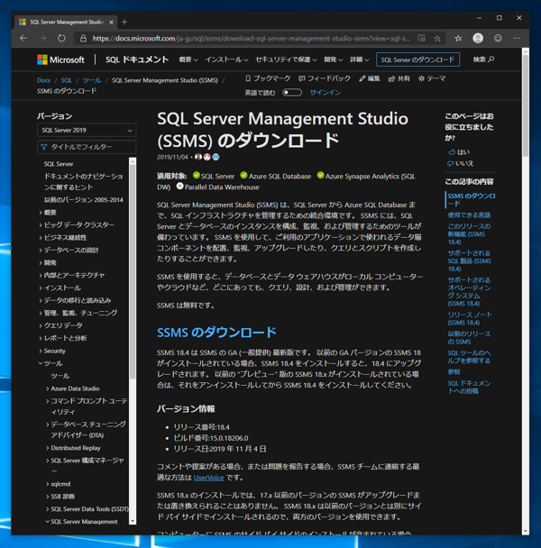Click the 共有 share button
The height and width of the screenshot is (548, 541).
coord(399,78)
